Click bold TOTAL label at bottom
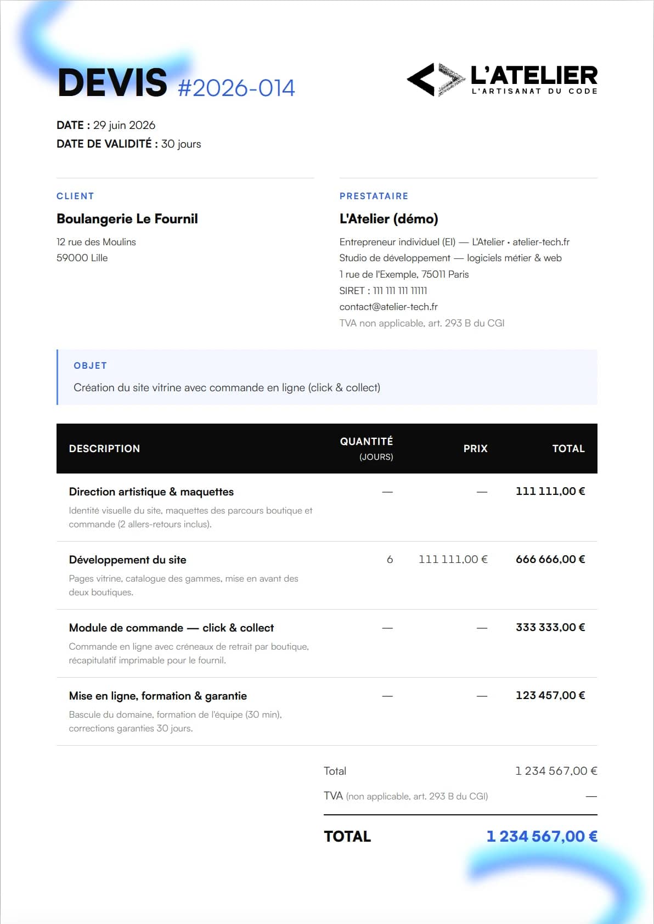Viewport: 654px width, 924px height. tap(347, 836)
